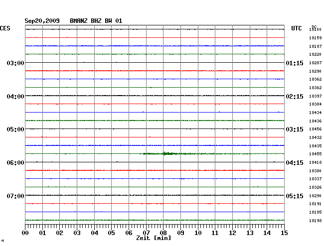The height and width of the screenshot is (246, 324).
Task: Click the 07:00 local time label
Action: (x=15, y=196)
